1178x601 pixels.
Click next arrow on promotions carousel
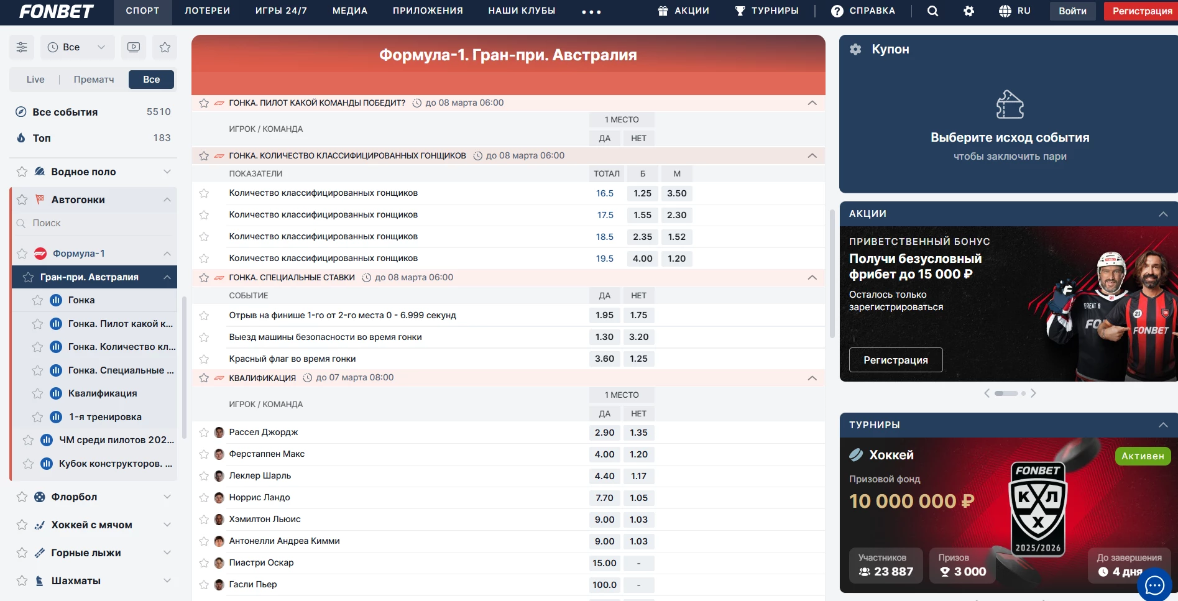tap(1033, 393)
